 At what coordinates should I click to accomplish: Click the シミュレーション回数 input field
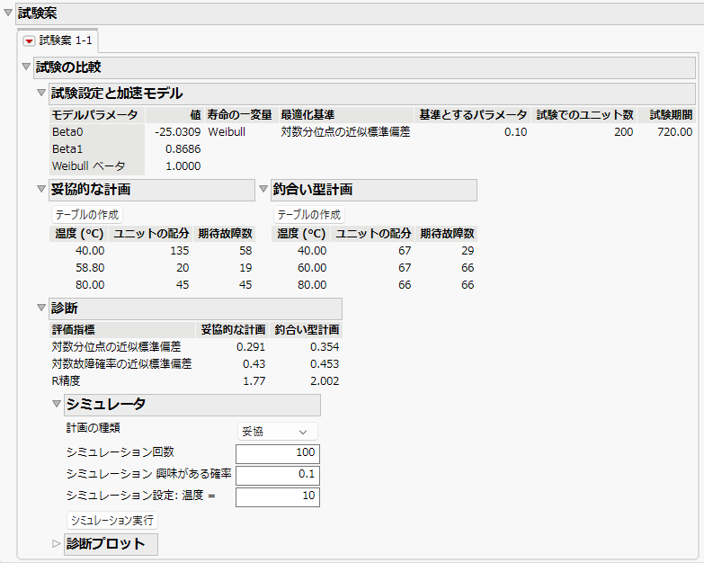tap(278, 453)
